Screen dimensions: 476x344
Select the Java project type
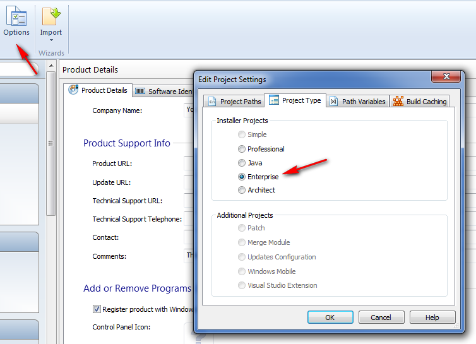pyautogui.click(x=250, y=163)
